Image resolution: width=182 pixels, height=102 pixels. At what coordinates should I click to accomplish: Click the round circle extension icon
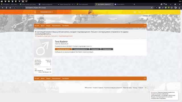pyautogui.click(x=172, y=8)
